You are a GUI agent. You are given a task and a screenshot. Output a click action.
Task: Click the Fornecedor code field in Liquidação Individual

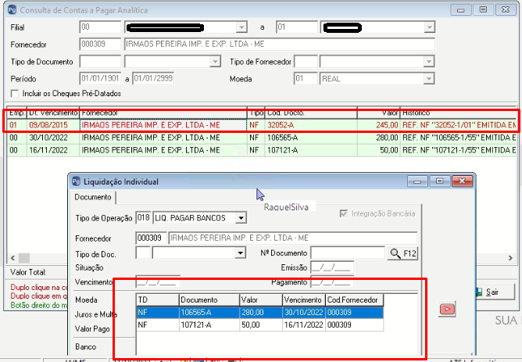151,238
